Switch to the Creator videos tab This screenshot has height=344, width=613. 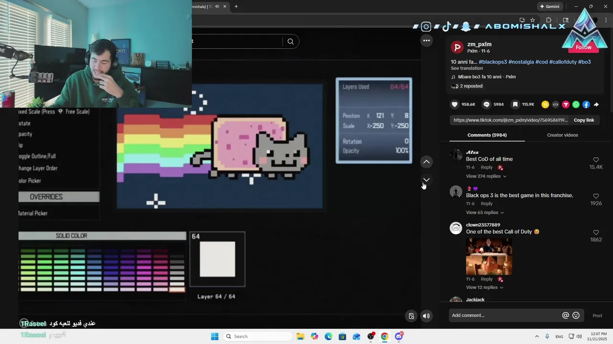coord(562,135)
